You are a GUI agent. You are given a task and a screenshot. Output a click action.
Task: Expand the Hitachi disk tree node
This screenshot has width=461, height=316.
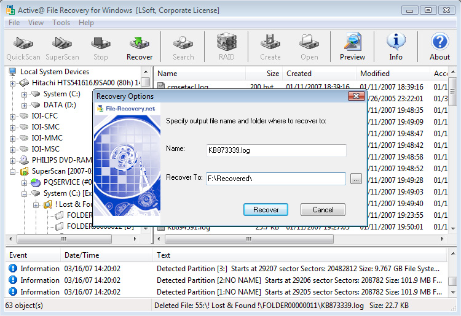pyautogui.click(x=12, y=83)
